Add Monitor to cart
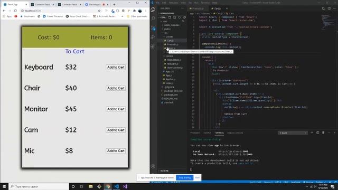The height and width of the screenshot is (190, 338). click(116, 109)
